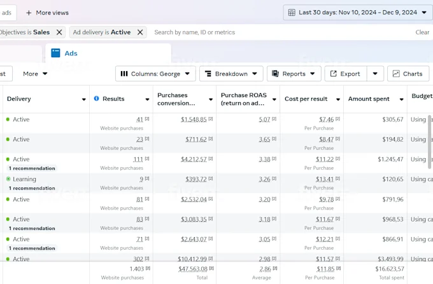
Task: Open Cost per result column arrow
Action: [337, 99]
